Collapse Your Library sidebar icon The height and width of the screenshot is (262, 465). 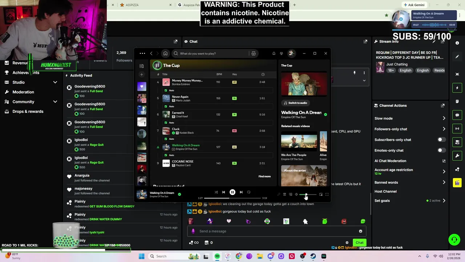tap(142, 66)
